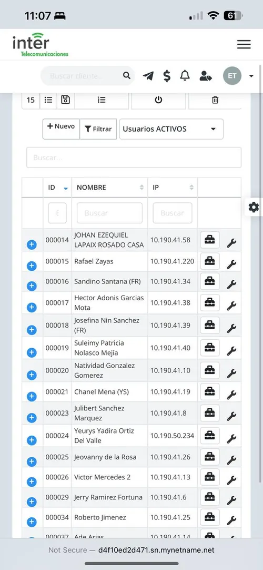The image size is (263, 570).
Task: Select the ID cell 000029
Action: pyautogui.click(x=57, y=497)
